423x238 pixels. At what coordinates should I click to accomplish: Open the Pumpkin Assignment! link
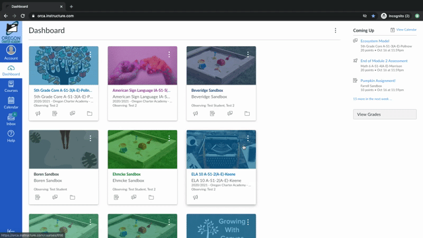coord(377,81)
